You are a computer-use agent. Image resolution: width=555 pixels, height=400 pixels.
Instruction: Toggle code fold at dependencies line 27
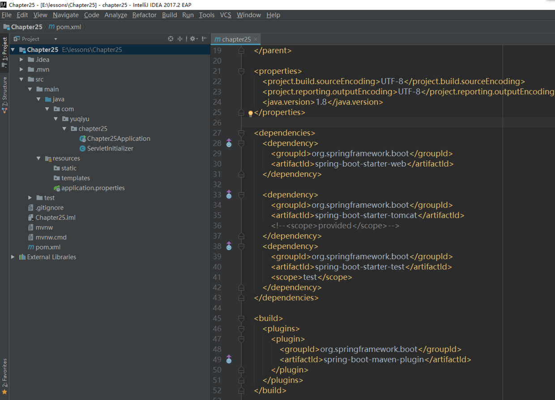241,133
